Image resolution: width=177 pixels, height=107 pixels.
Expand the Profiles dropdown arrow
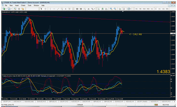click(11, 9)
